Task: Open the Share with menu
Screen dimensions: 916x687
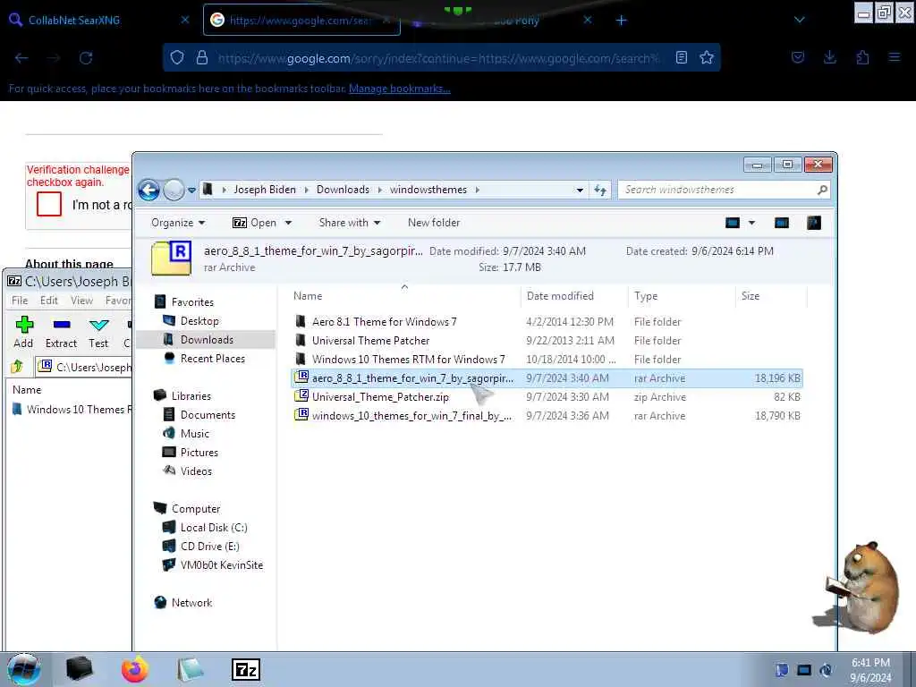Action: pyautogui.click(x=350, y=223)
